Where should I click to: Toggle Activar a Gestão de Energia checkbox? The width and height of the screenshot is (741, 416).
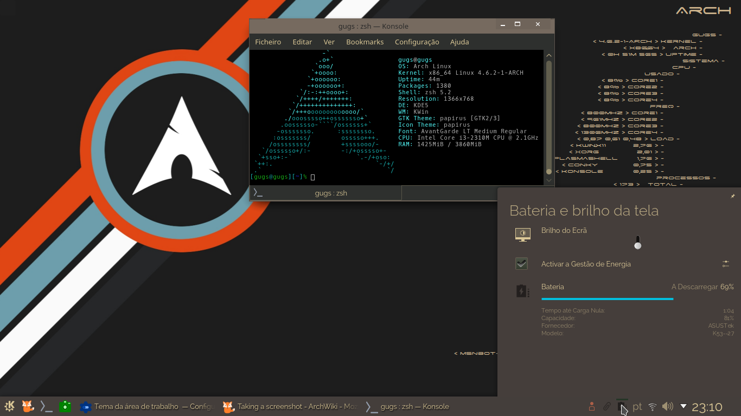pos(521,264)
